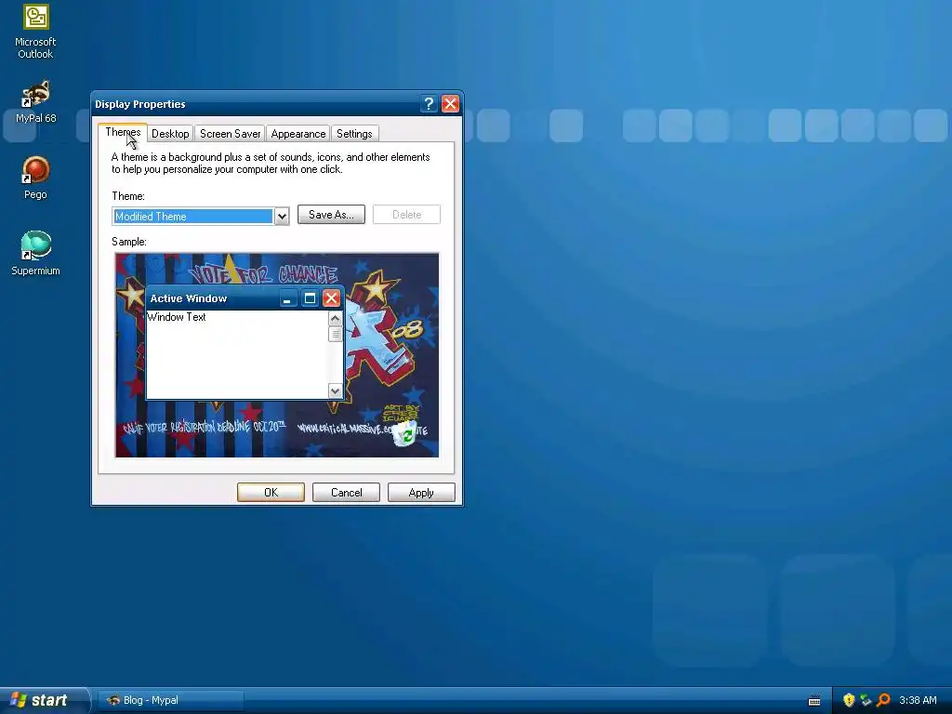
Task: Go to the Settings tab
Action: coord(354,134)
